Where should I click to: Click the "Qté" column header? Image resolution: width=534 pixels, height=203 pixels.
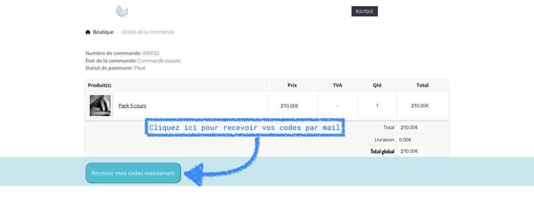tap(377, 85)
